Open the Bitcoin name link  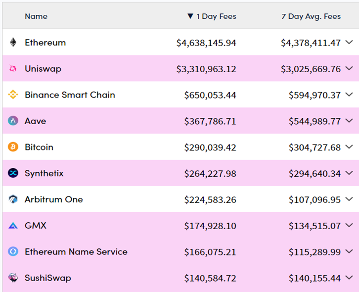(39, 147)
